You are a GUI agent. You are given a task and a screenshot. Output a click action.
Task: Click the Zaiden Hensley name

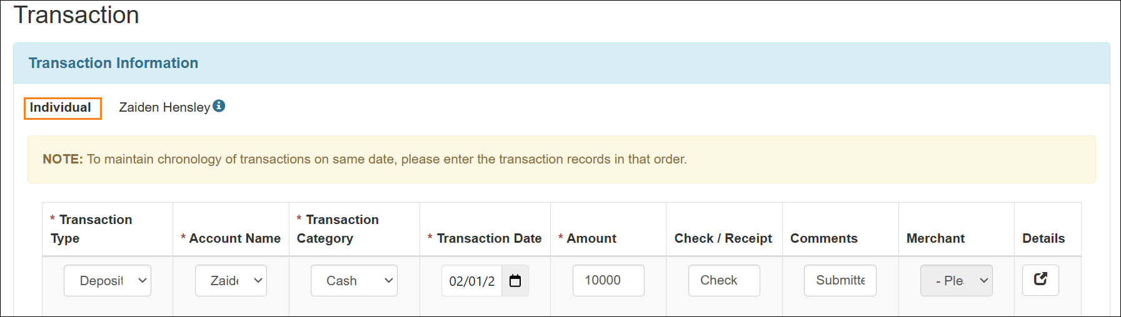click(164, 107)
